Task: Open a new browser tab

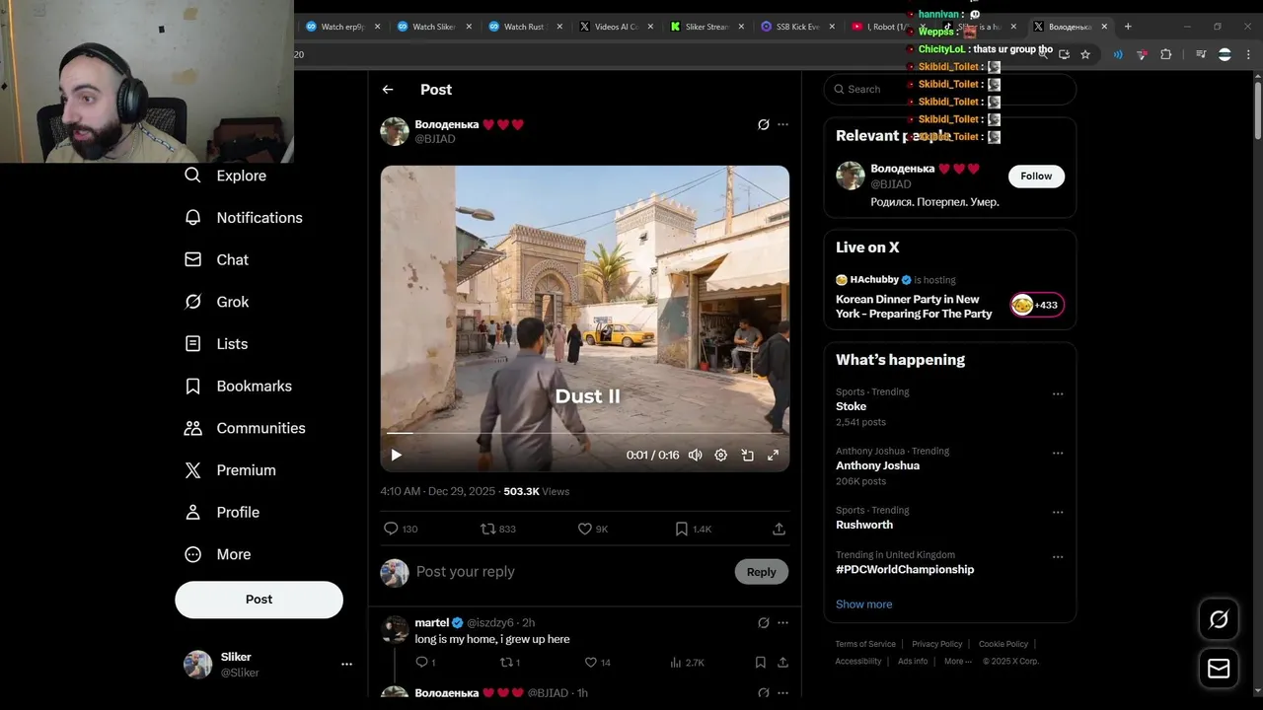Action: pos(1128,27)
